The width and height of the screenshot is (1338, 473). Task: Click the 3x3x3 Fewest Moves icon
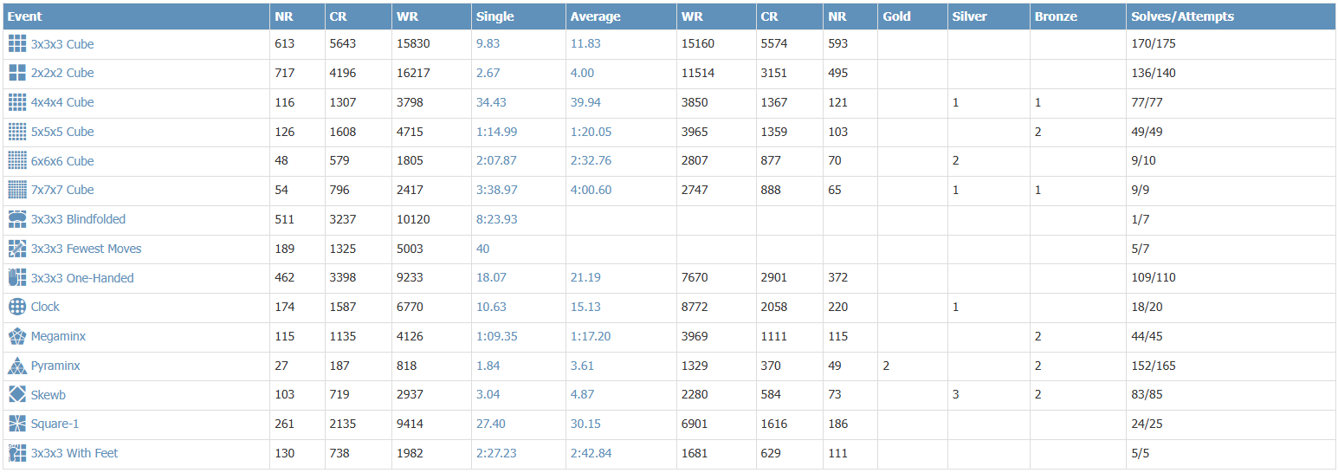coord(17,249)
